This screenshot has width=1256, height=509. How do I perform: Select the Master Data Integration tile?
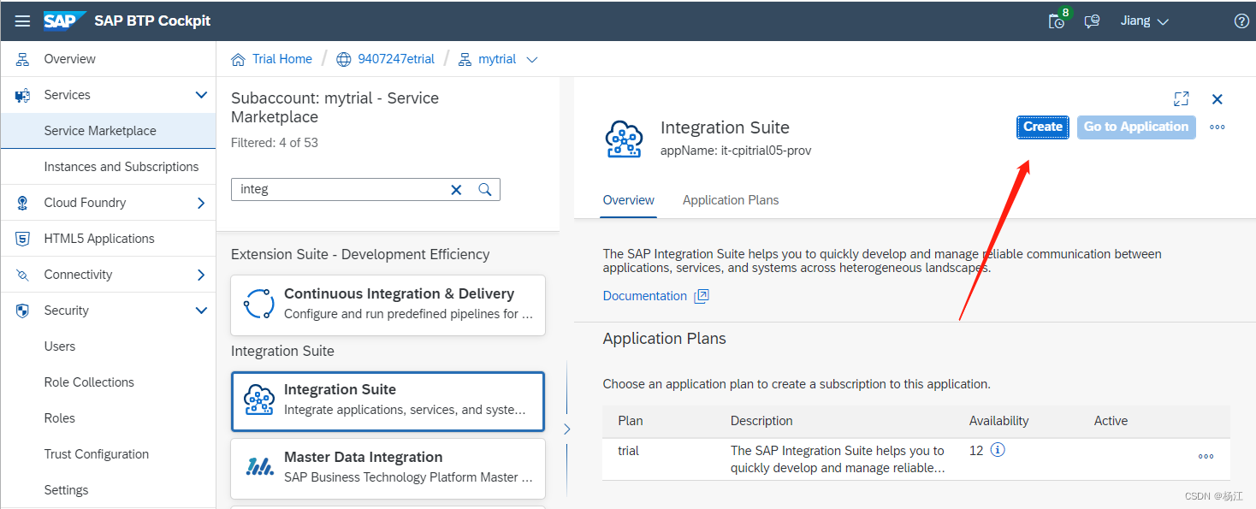(x=388, y=468)
